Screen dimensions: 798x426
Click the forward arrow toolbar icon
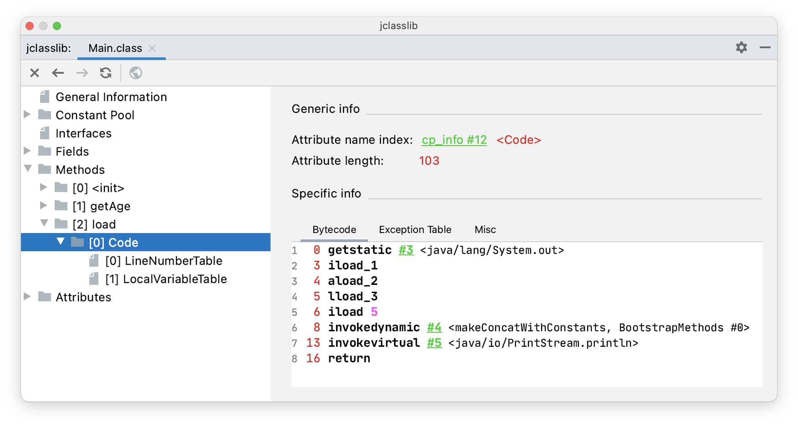[82, 73]
